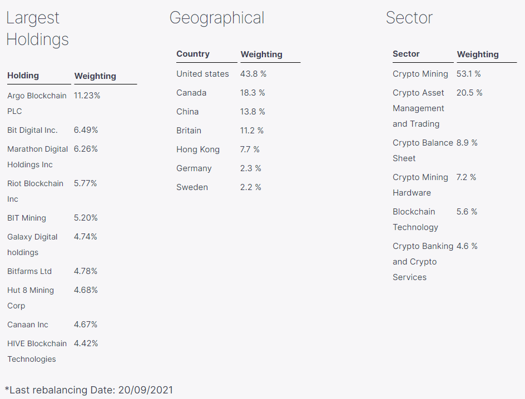Select the Country column header
This screenshot has height=399, width=525.
[x=193, y=54]
